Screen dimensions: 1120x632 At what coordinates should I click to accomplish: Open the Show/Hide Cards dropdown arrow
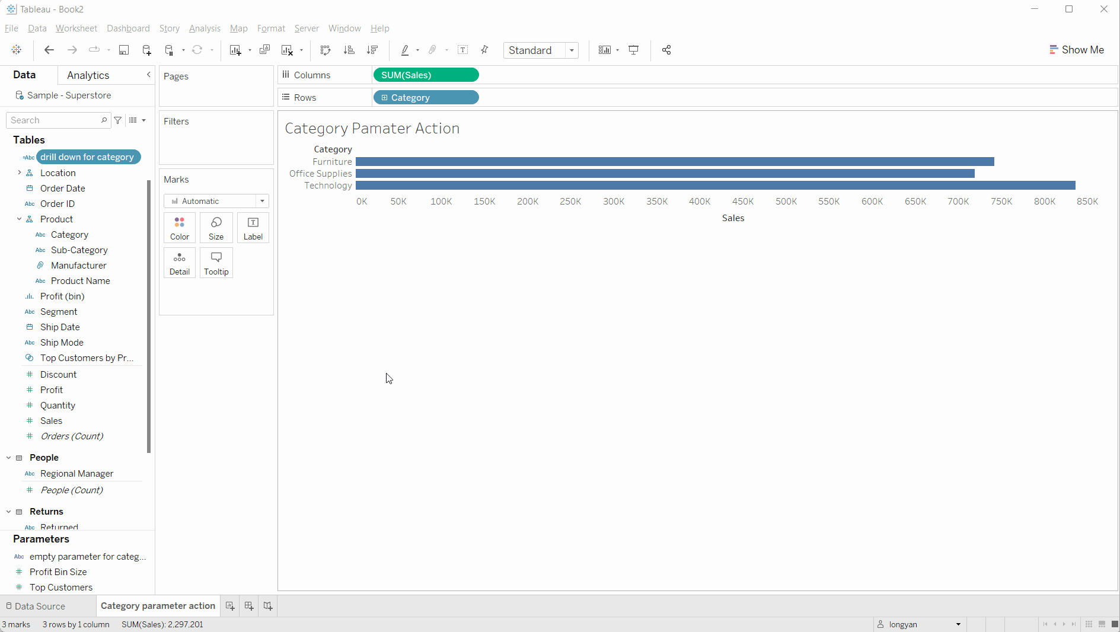pos(618,50)
